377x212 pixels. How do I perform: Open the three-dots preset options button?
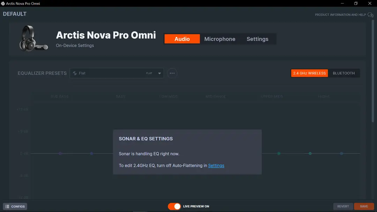[172, 73]
